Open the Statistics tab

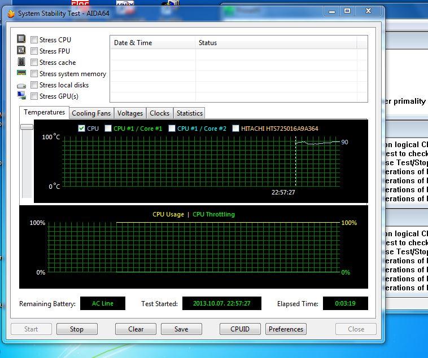(x=189, y=113)
